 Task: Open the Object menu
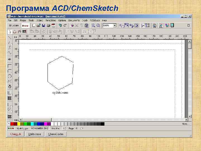click(x=40, y=20)
